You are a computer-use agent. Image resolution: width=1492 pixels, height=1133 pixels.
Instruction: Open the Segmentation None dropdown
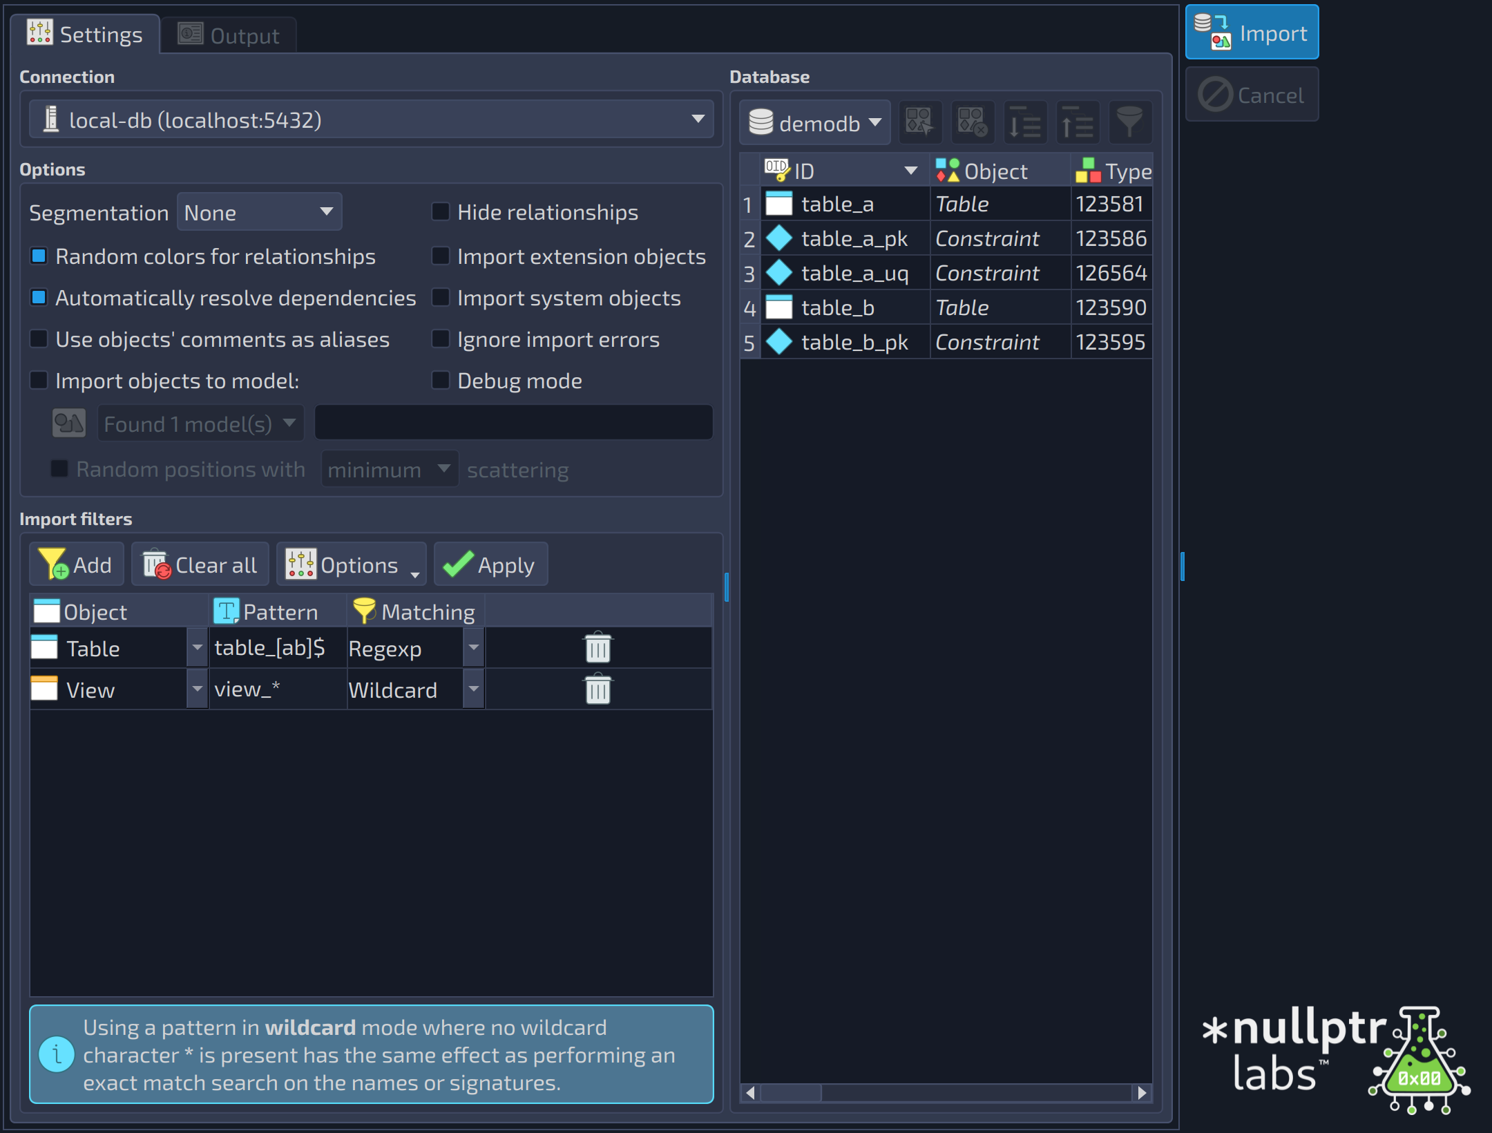click(x=259, y=212)
